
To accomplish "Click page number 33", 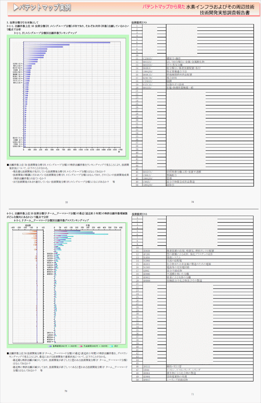I will tap(66, 202).
